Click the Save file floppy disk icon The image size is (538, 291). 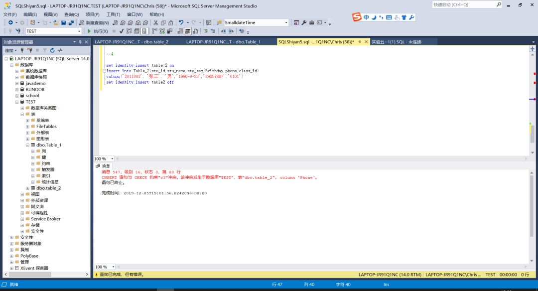(x=64, y=23)
